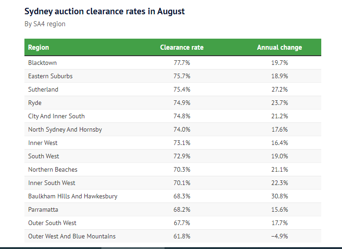The height and width of the screenshot is (249, 342).
Task: Click Outer South West's 67.7% clearance rate
Action: 182,223
